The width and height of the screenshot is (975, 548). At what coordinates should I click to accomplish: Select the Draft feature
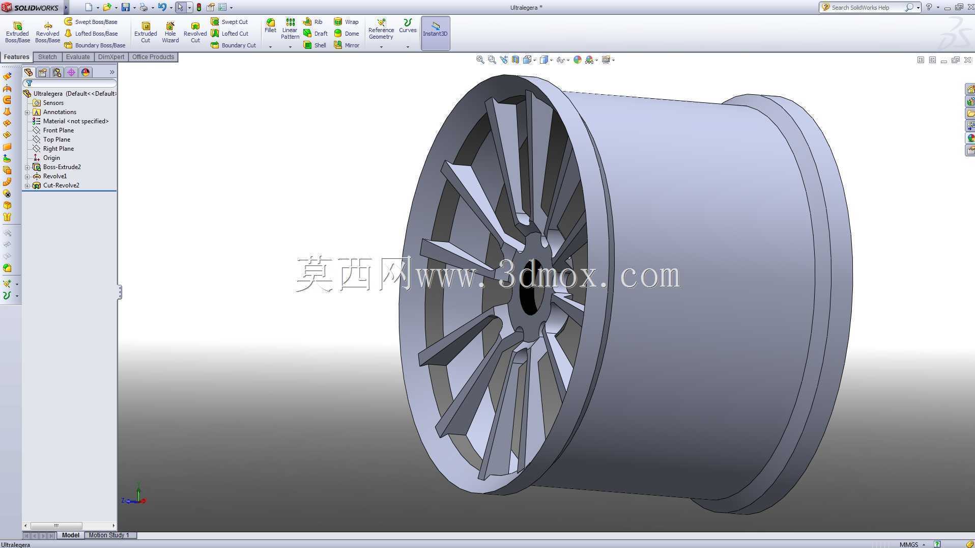pyautogui.click(x=316, y=34)
